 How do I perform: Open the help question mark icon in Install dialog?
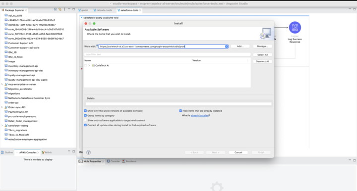89,152
